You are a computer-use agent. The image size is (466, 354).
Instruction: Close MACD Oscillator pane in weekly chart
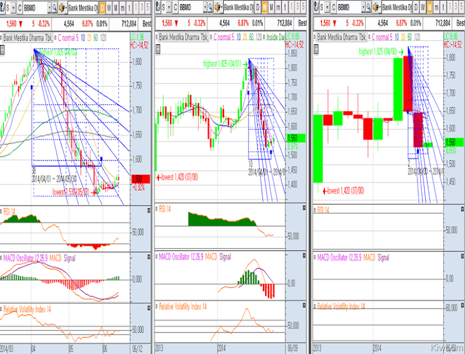pyautogui.click(x=304, y=255)
